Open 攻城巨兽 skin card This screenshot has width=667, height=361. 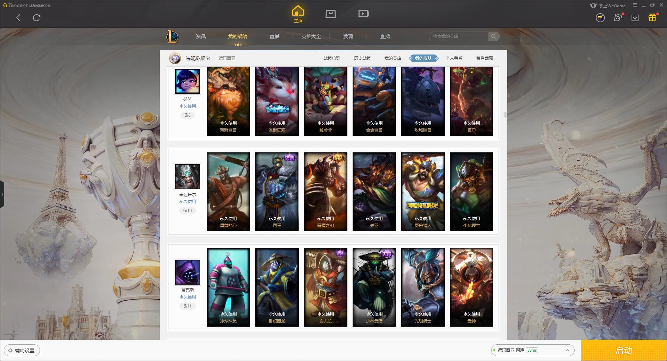click(x=423, y=101)
